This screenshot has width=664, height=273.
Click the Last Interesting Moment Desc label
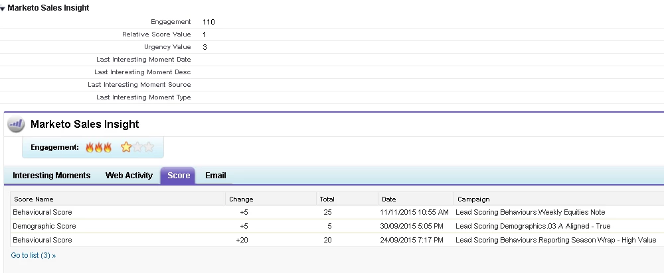pos(143,72)
